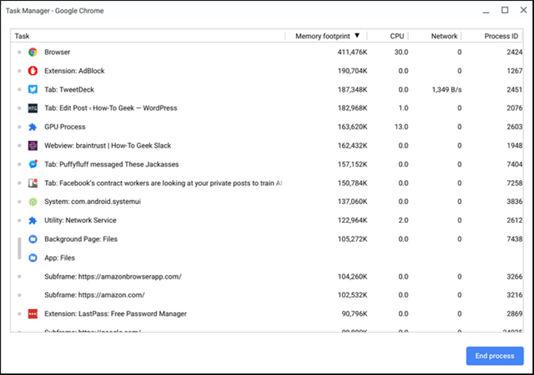This screenshot has width=534, height=375.
Task: Sort by the Task column header
Action: tap(148, 36)
